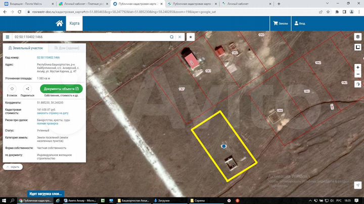Collapse info panel with скрыть button
Image resolution: width=364 pixels, height=204 pixels.
click(13, 167)
